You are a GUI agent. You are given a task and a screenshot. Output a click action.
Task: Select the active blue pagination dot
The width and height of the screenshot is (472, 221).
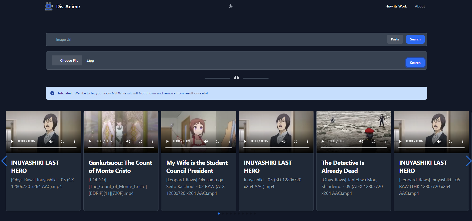(219, 214)
